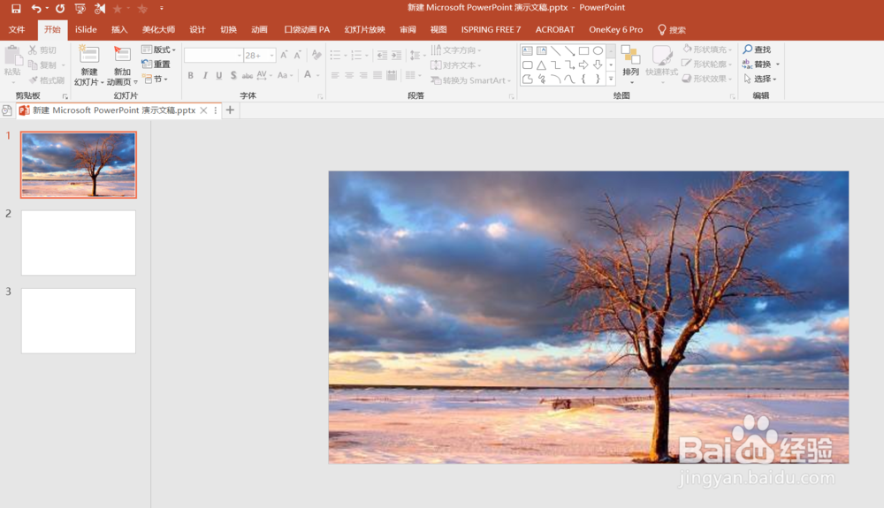
Task: Click the Reset (重置) slide icon
Action: point(156,64)
